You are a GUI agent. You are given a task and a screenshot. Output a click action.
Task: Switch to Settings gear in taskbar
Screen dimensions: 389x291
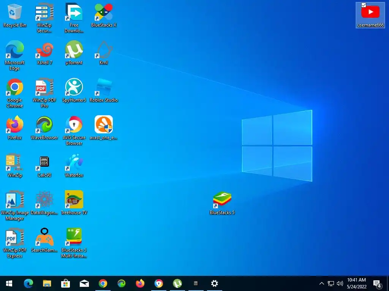(214, 283)
